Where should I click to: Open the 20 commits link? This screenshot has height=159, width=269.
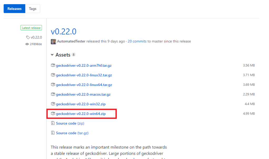pyautogui.click(x=137, y=42)
